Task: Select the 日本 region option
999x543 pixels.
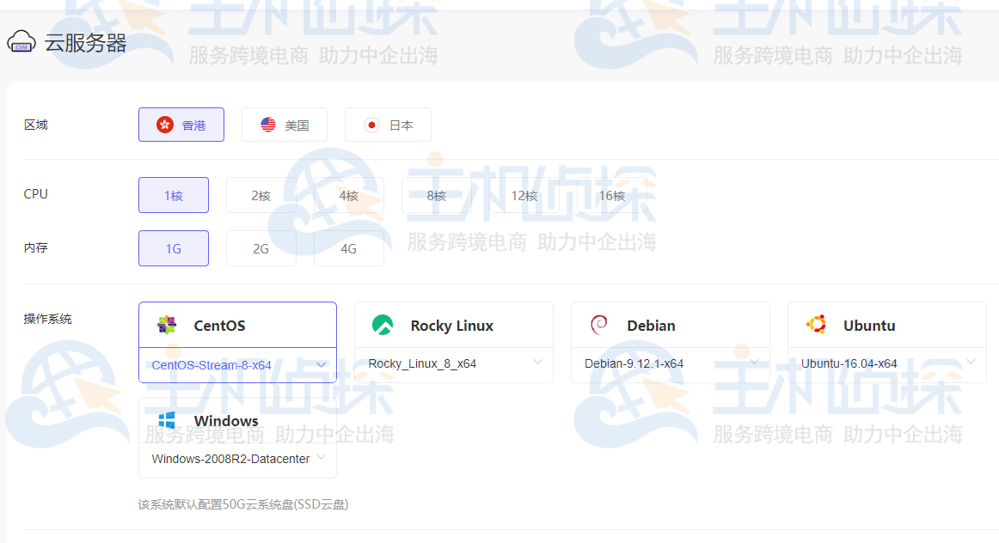Action: point(388,124)
